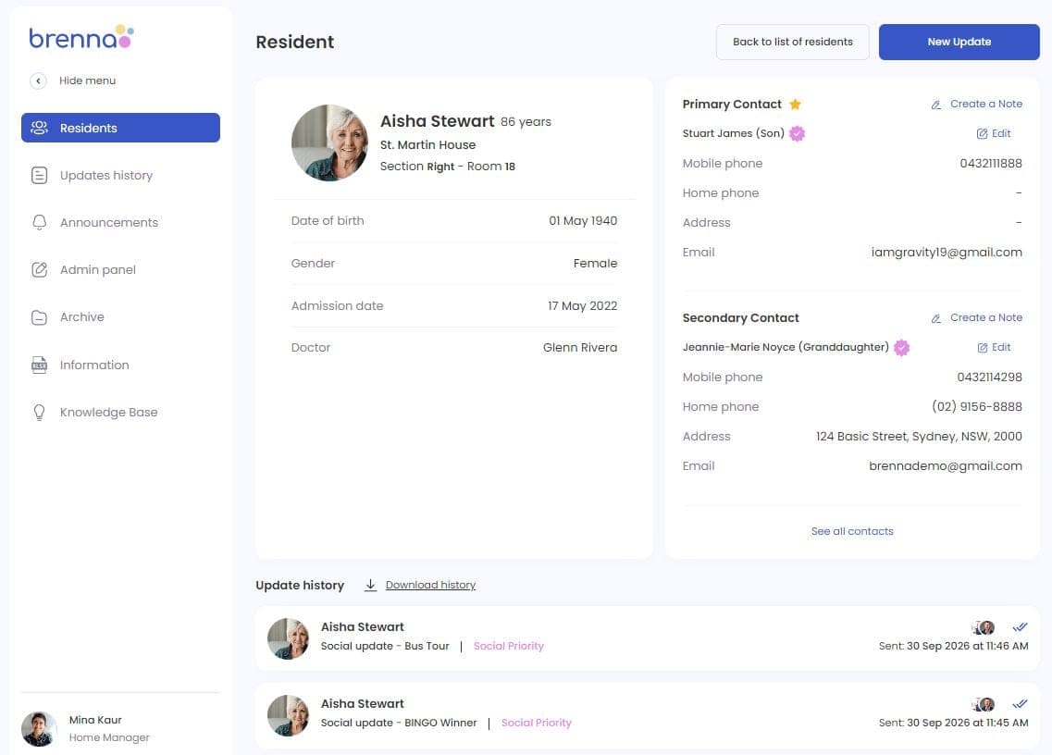Click verified badge beside Stuart James
This screenshot has height=755, width=1052.
[x=797, y=133]
